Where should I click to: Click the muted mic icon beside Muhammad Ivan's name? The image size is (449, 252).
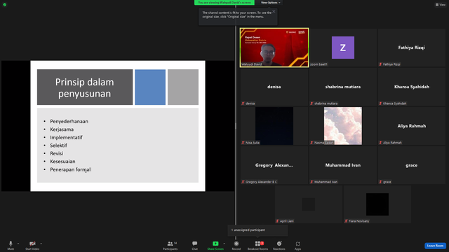311,182
